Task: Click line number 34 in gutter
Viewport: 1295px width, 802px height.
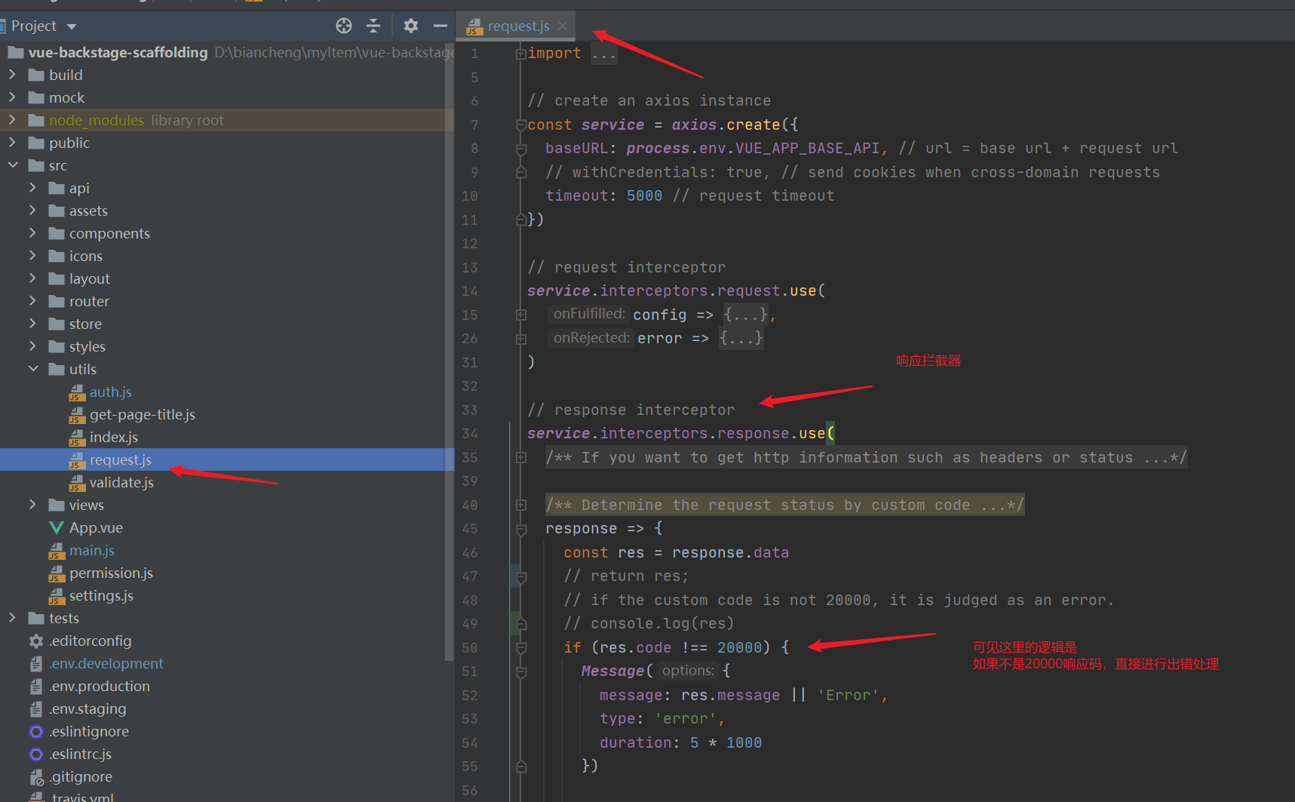Action: tap(470, 434)
